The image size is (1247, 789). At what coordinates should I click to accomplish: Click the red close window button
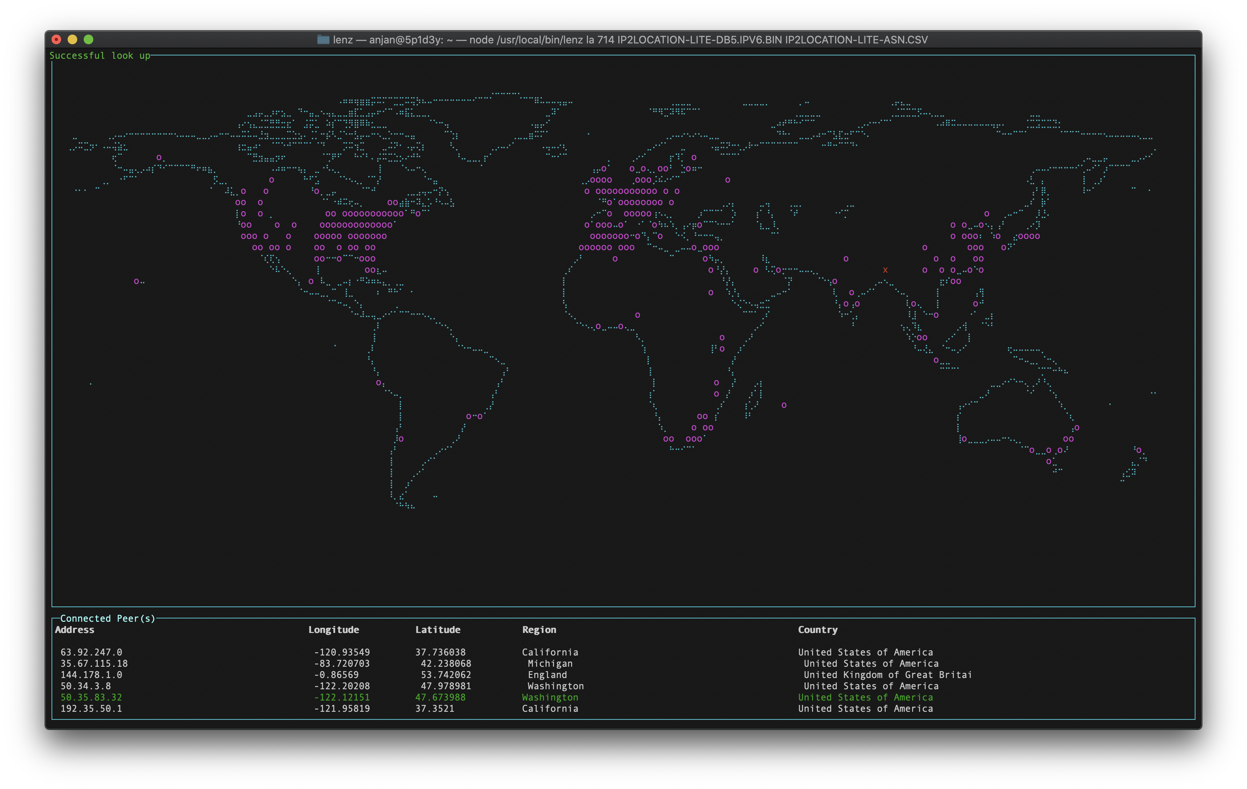[56, 39]
